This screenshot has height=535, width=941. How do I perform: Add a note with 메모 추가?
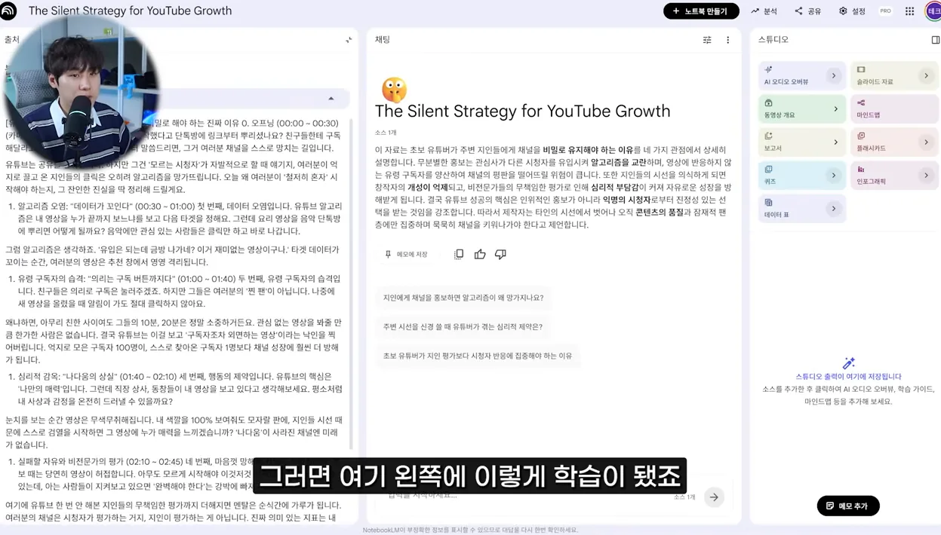click(x=848, y=506)
